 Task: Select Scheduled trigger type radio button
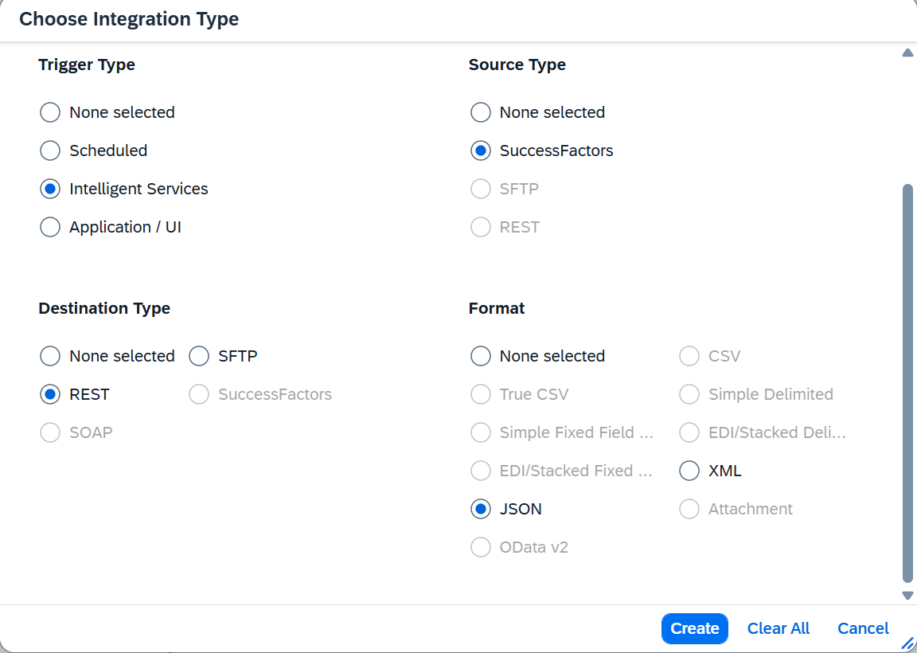pos(50,151)
